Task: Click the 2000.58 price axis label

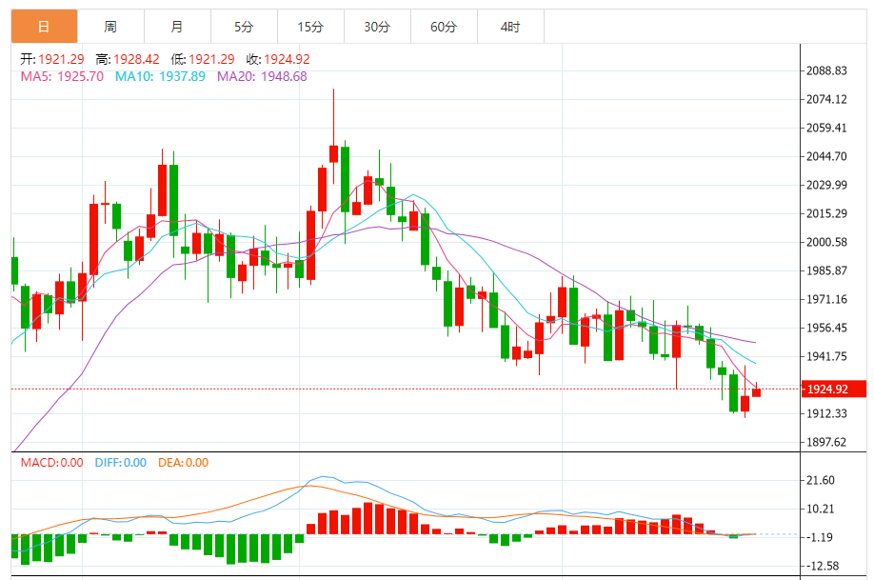Action: (x=826, y=242)
